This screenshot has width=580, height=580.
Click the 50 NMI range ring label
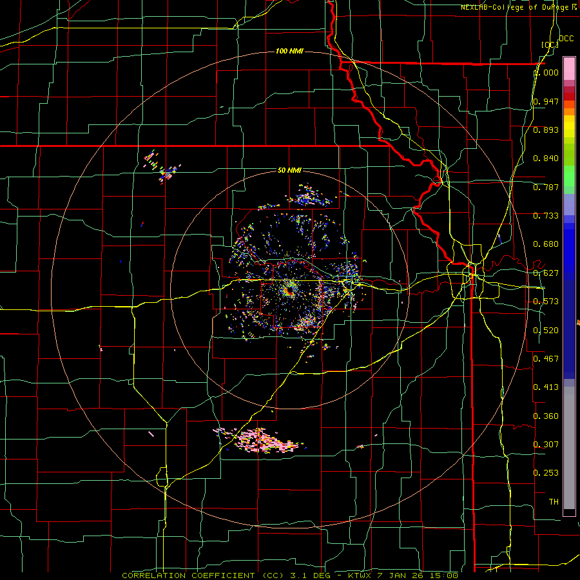tap(289, 170)
